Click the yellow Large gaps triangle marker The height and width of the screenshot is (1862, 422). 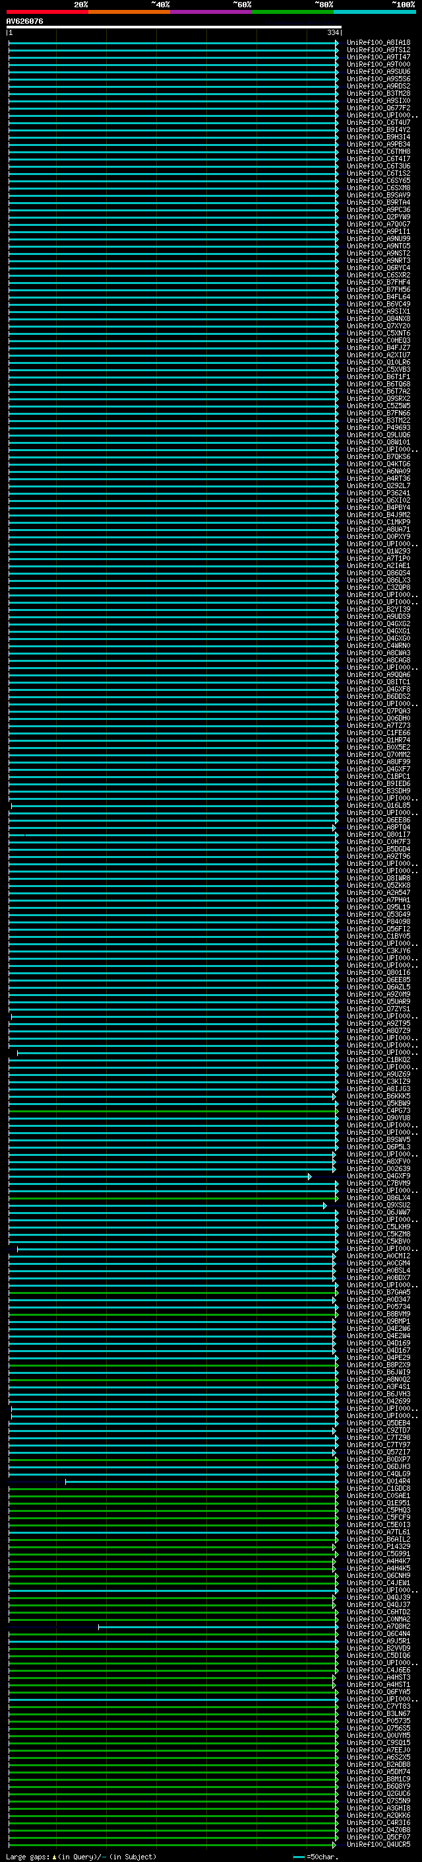tap(54, 1856)
